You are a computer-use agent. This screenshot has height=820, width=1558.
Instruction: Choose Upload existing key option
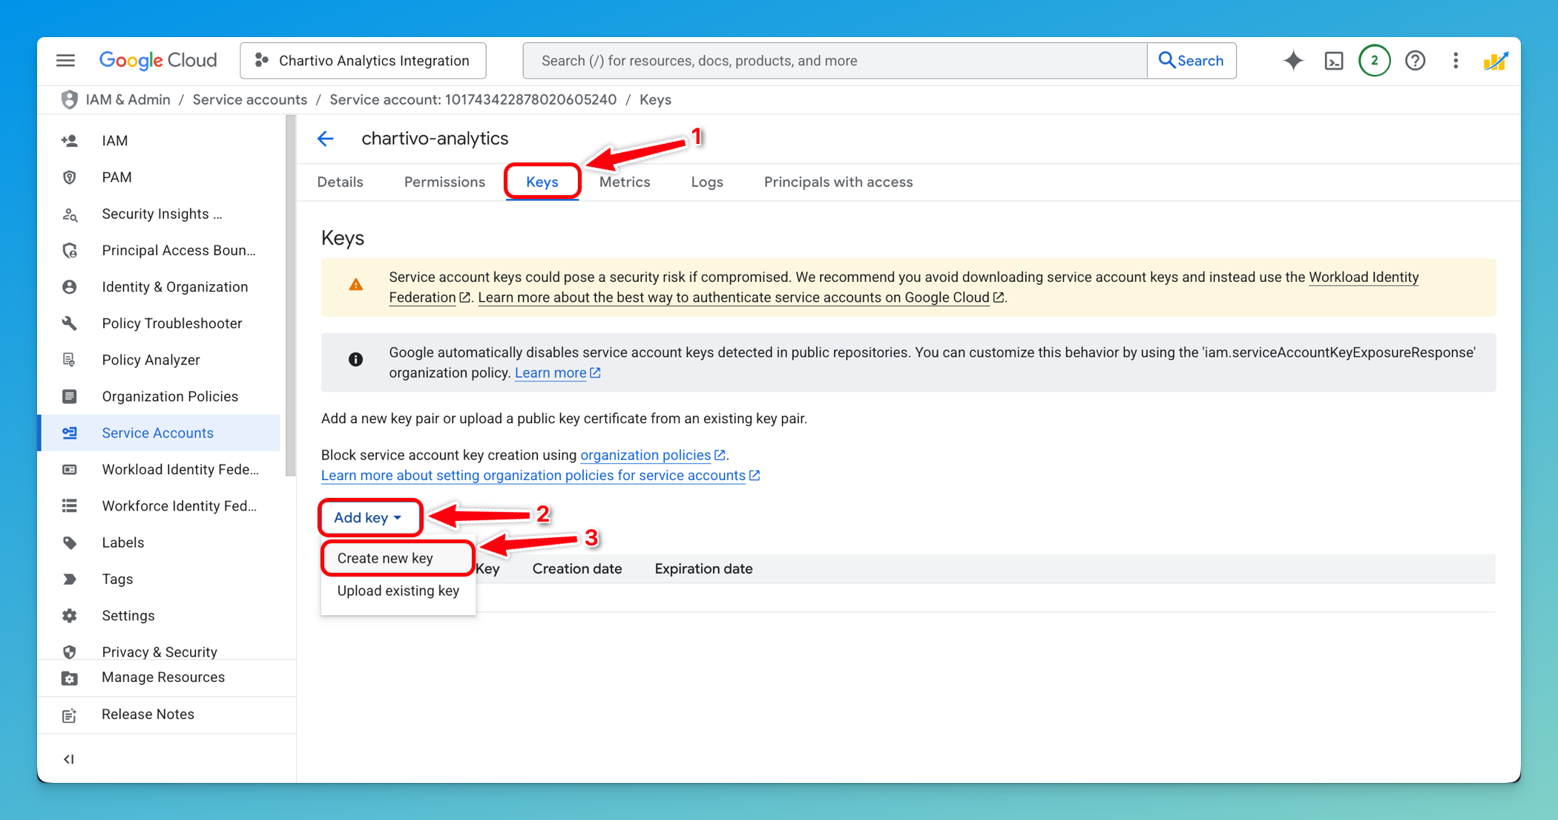click(398, 591)
